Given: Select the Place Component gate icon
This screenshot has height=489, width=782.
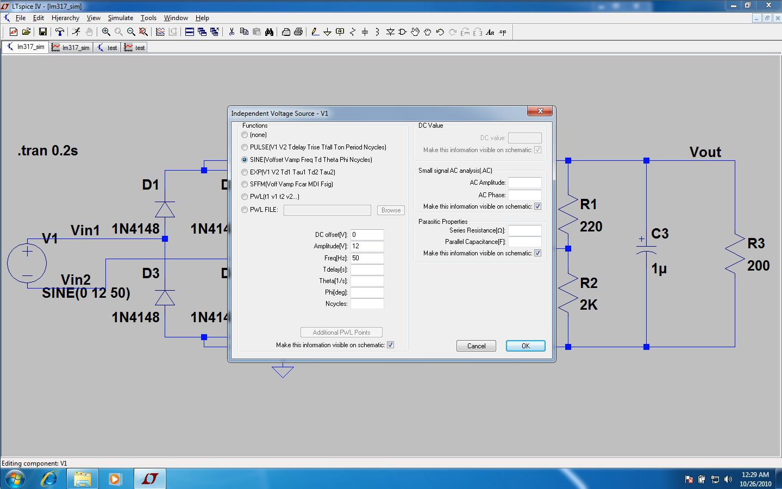Looking at the screenshot, I should tap(403, 32).
